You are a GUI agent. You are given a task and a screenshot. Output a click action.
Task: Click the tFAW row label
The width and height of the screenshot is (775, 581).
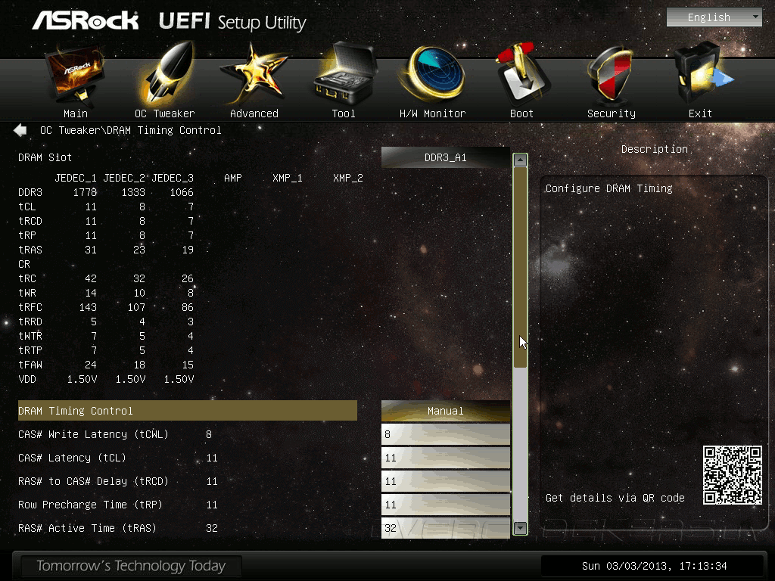(30, 365)
